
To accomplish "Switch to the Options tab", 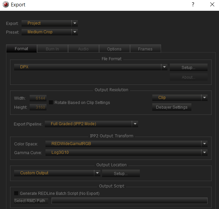I will click(x=114, y=49).
